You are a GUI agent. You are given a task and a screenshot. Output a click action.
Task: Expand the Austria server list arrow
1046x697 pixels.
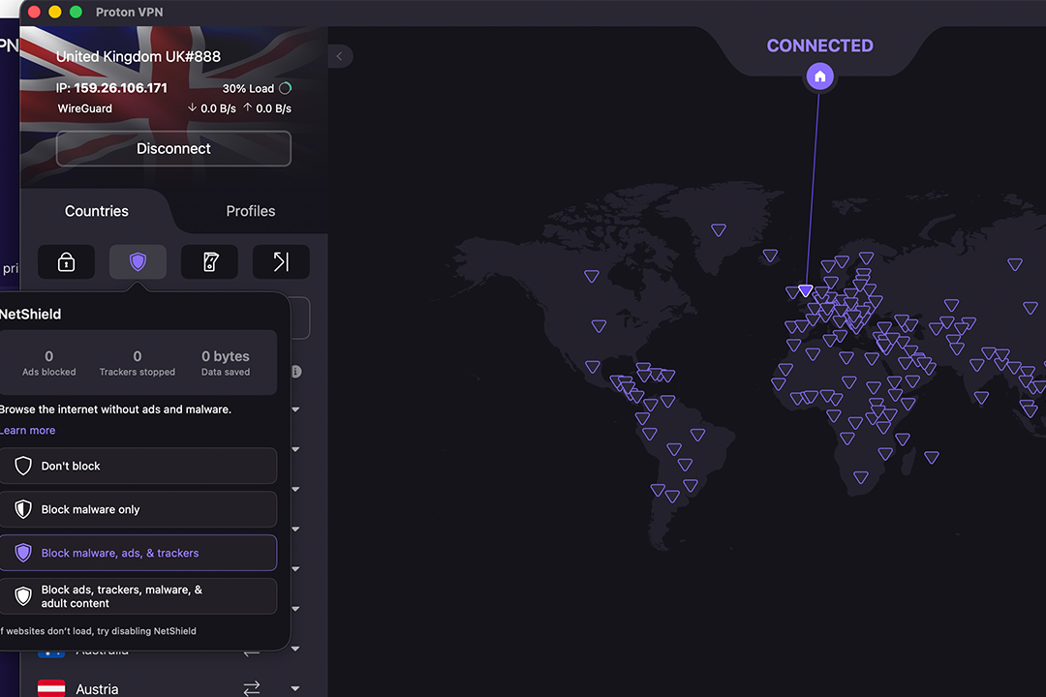coord(295,687)
